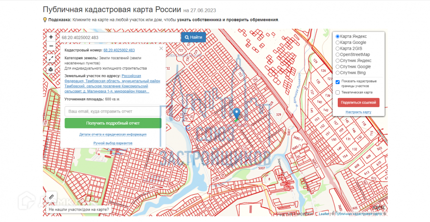This screenshot has width=430, height=222.
Task: Open Leaflet attribution link
Action: pyautogui.click(x=324, y=214)
